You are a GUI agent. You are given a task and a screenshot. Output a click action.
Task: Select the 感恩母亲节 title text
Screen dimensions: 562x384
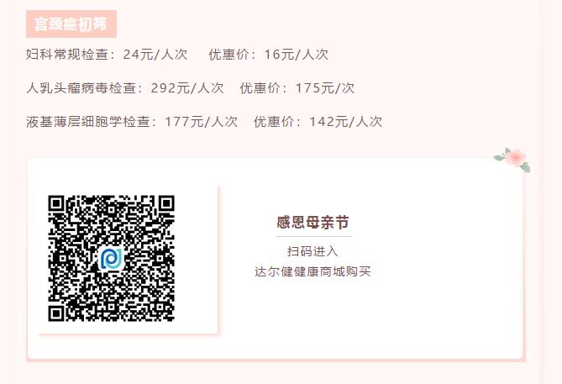313,223
